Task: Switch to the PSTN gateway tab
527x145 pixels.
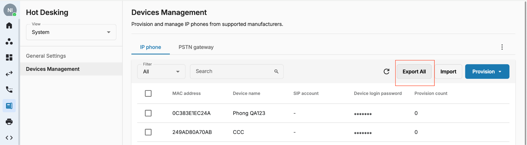Action: point(196,47)
